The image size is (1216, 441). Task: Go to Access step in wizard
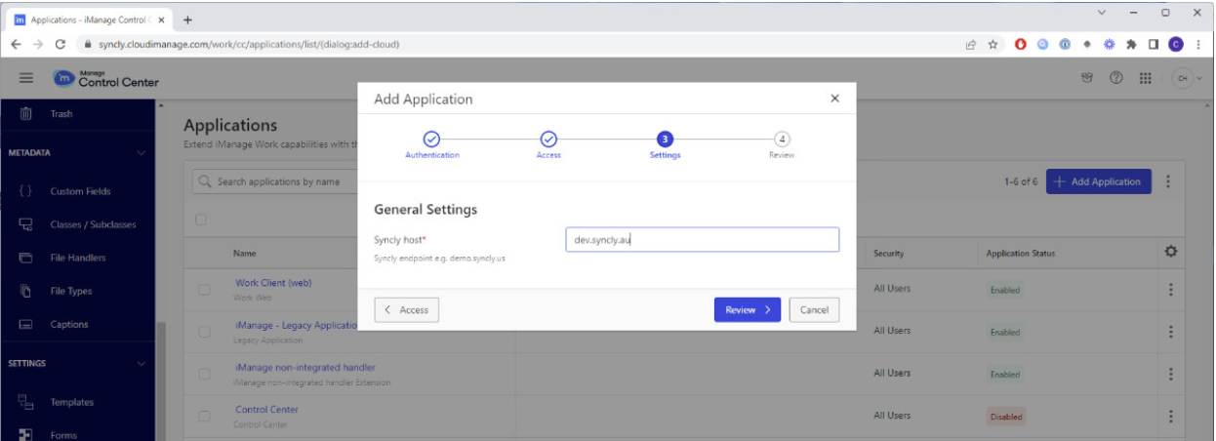point(548,144)
